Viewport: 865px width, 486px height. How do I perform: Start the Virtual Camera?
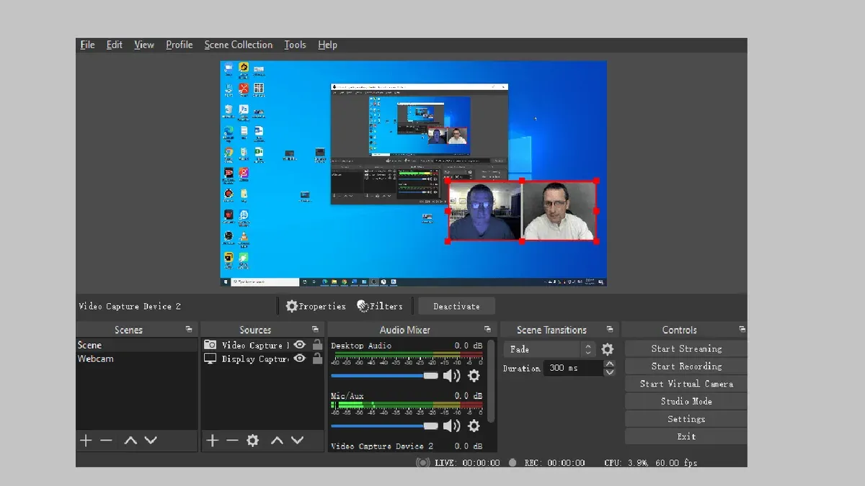tap(686, 384)
